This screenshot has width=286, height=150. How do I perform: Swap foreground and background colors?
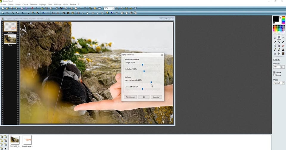pyautogui.click(x=280, y=17)
